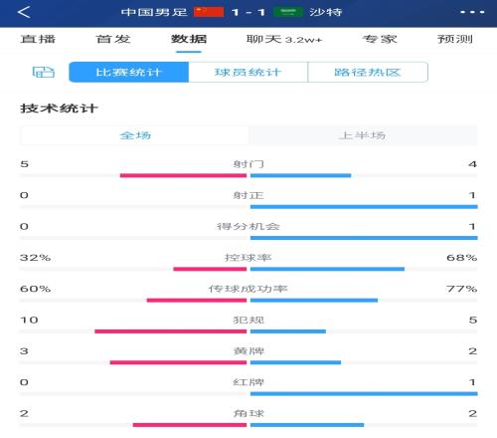The image size is (497, 438).
Task: Tap the Saudi Arabia flag icon
Action: pyautogui.click(x=288, y=12)
